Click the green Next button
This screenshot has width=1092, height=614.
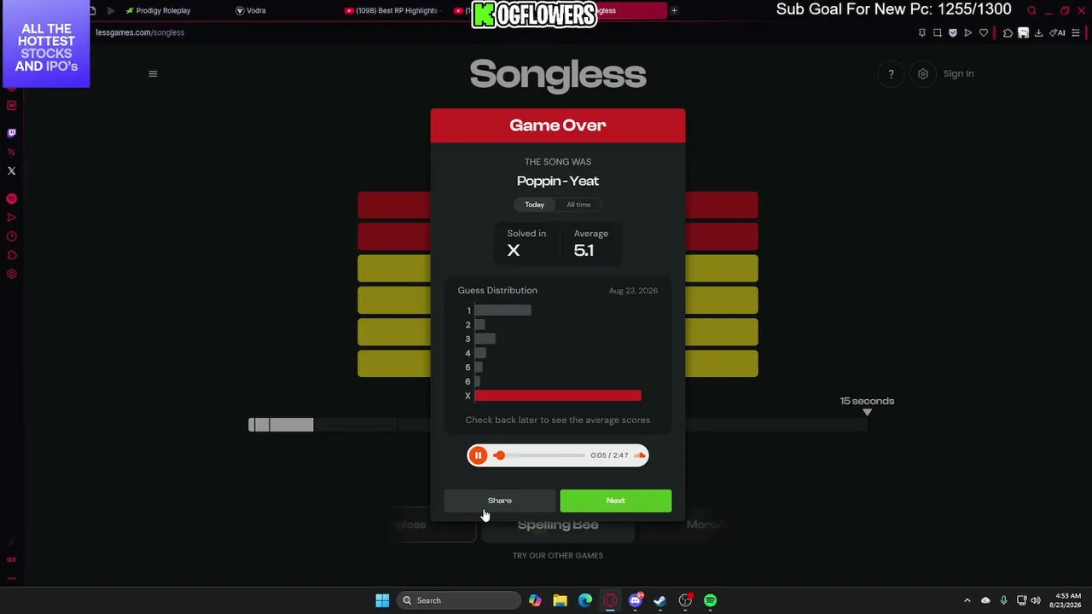pyautogui.click(x=615, y=501)
